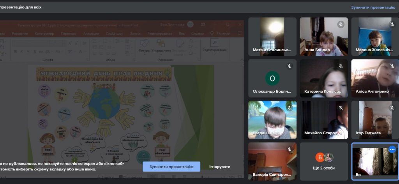Click the Помощь tell-me search box
The width and height of the screenshot is (399, 184).
click(x=220, y=33)
